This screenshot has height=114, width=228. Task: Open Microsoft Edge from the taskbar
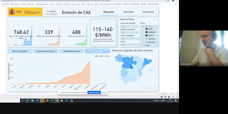click(x=28, y=101)
